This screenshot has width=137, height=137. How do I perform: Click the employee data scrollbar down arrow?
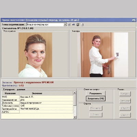(75, 117)
